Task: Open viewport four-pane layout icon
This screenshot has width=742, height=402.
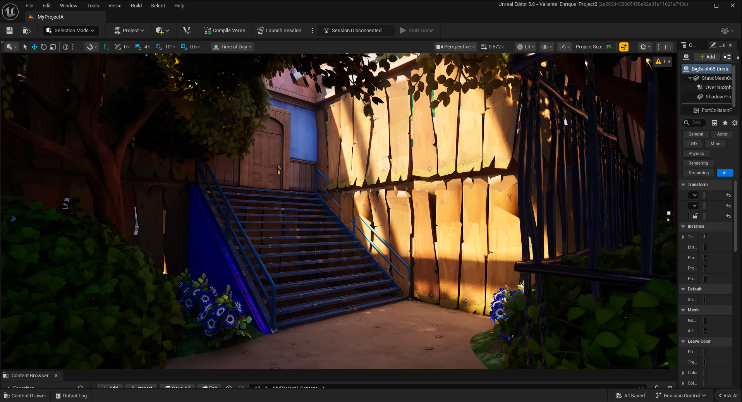Action: (x=668, y=47)
